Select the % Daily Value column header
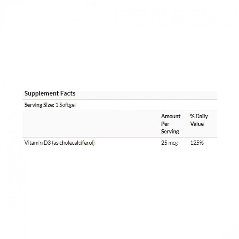 coord(199,120)
